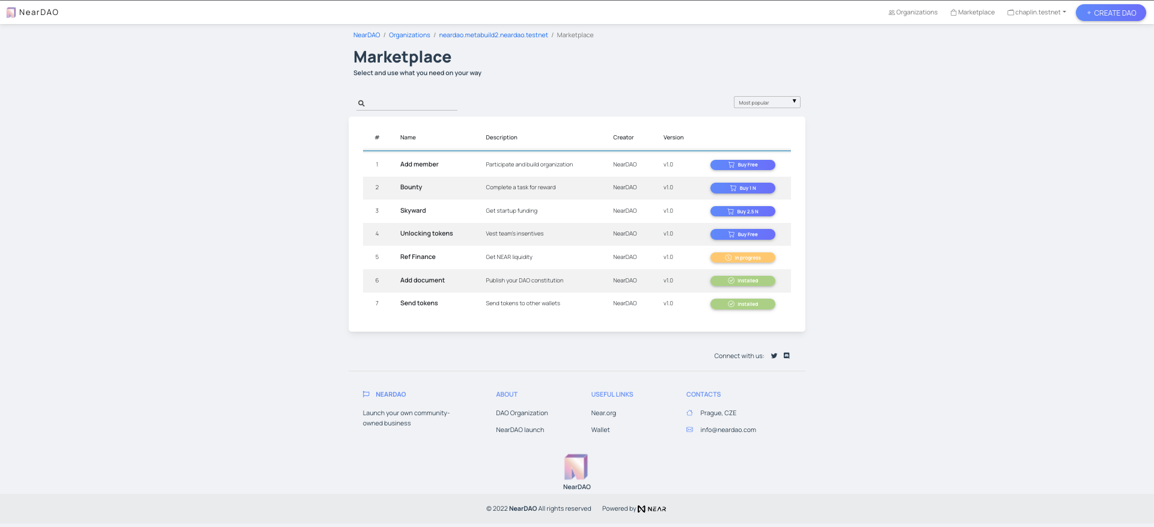Click the Description column header
Image resolution: width=1154 pixels, height=527 pixels.
pyautogui.click(x=502, y=138)
